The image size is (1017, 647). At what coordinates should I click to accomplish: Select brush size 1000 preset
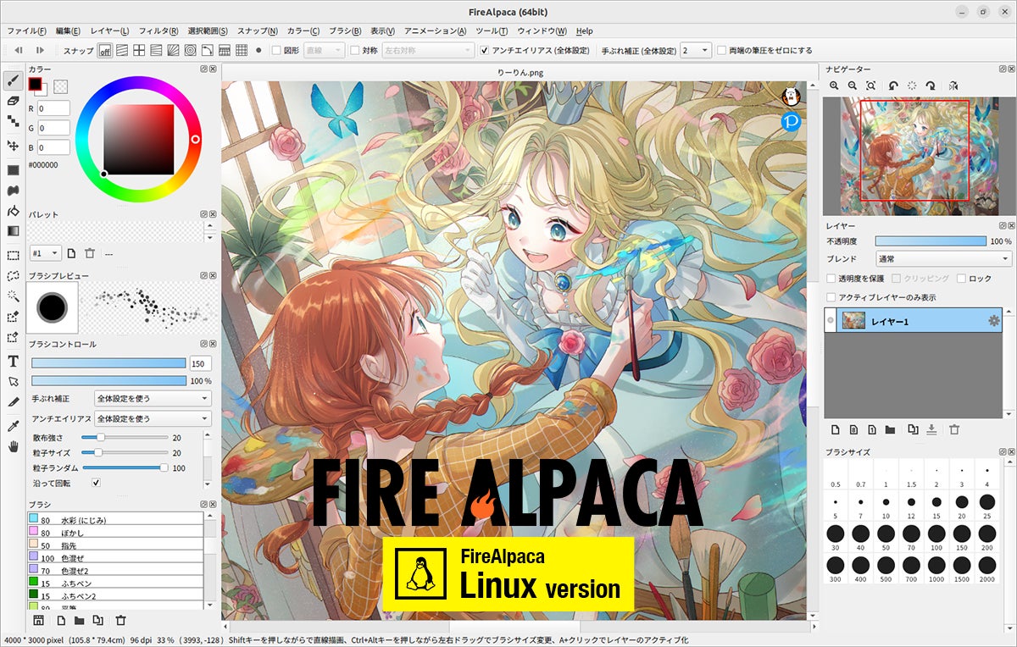936,569
